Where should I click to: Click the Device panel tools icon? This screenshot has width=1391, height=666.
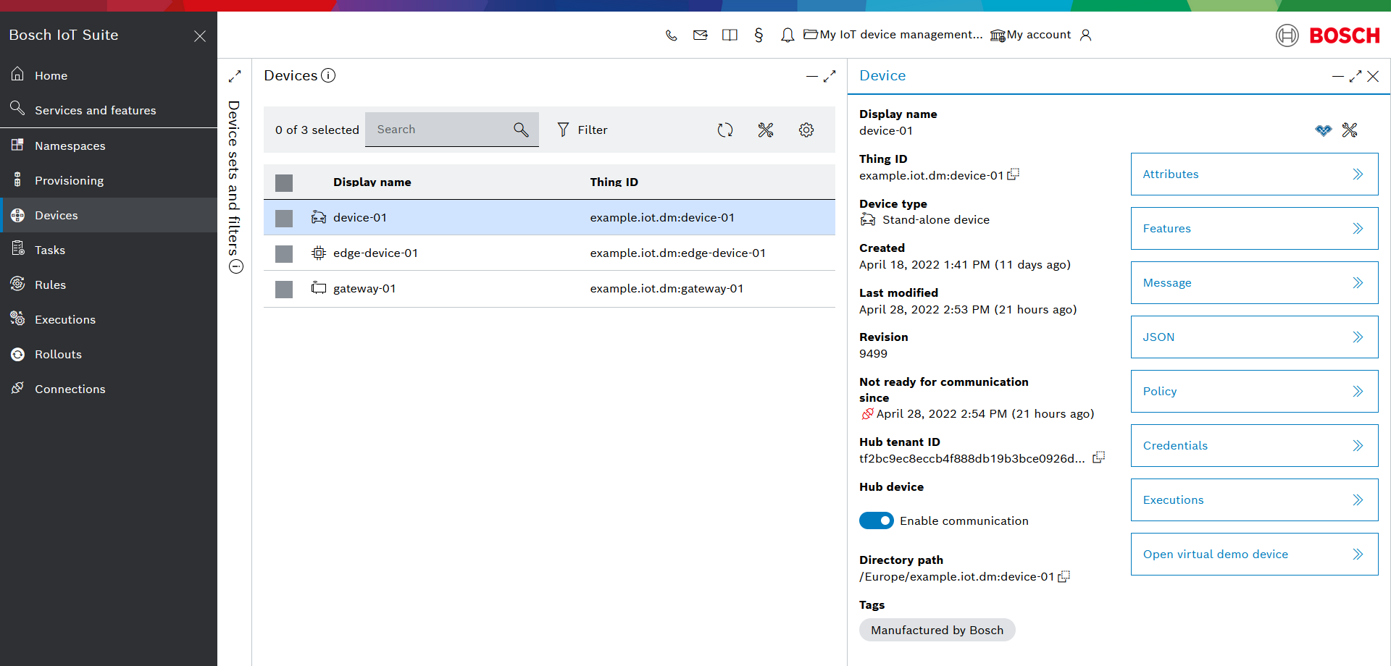(1350, 130)
